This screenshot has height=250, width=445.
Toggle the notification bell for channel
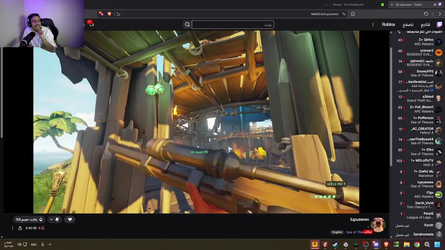[x=57, y=219]
